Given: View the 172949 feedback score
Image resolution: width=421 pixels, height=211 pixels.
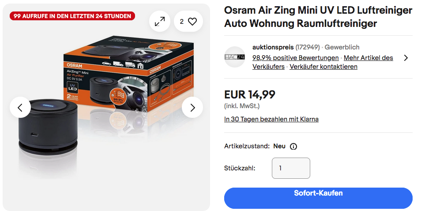Looking at the screenshot, I should pyautogui.click(x=308, y=47).
